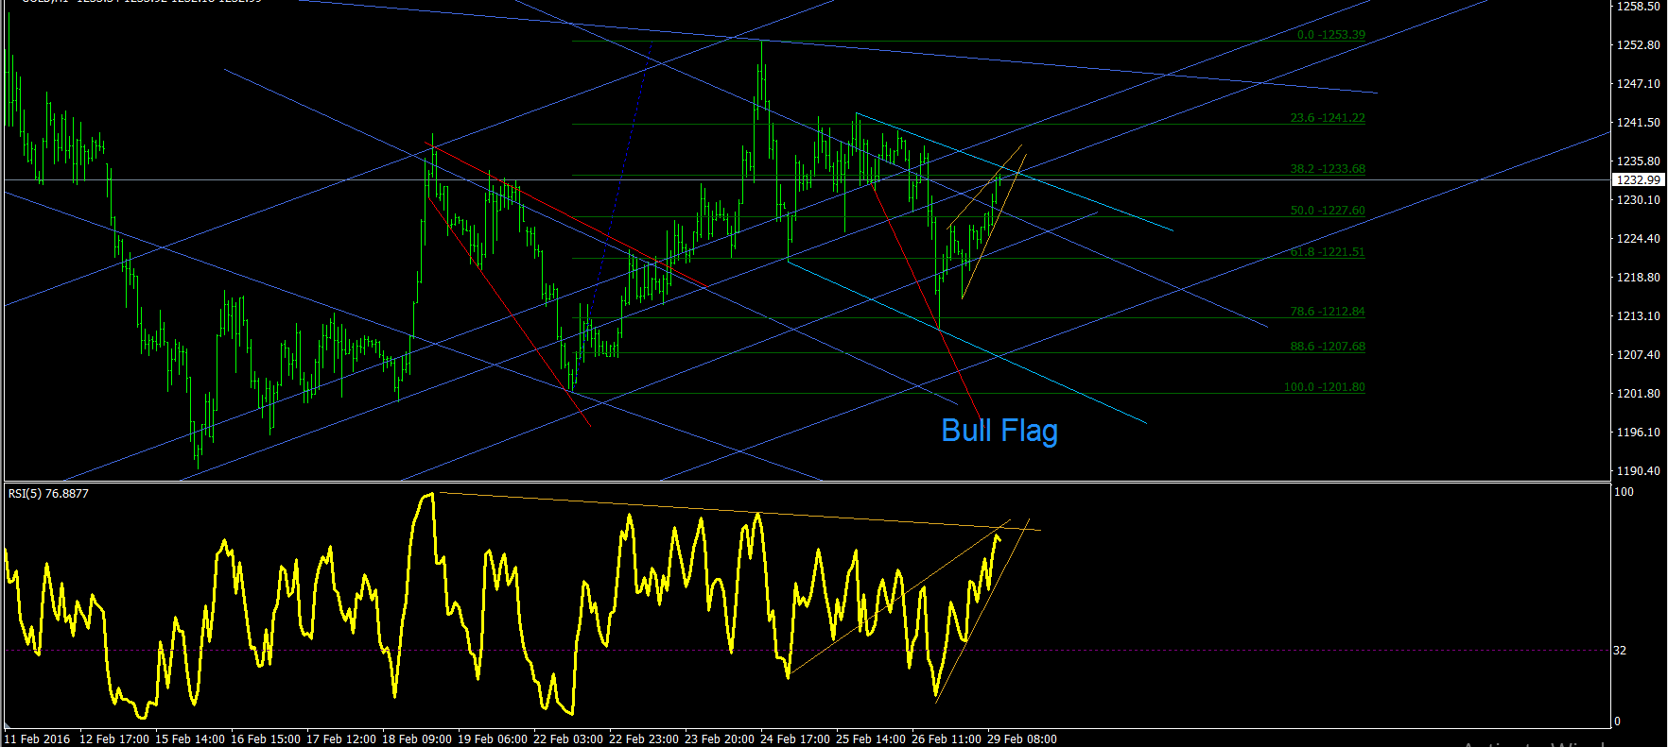Click time axis label "12 Feb 17:00"
This screenshot has height=747, width=1668.
click(114, 739)
